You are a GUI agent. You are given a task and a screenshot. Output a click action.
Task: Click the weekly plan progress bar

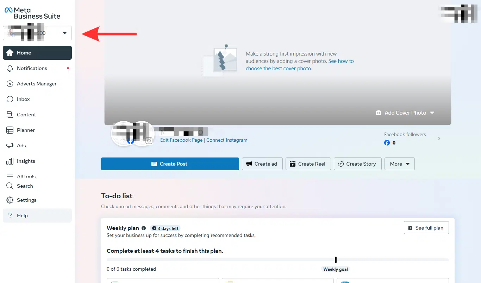[x=278, y=260]
